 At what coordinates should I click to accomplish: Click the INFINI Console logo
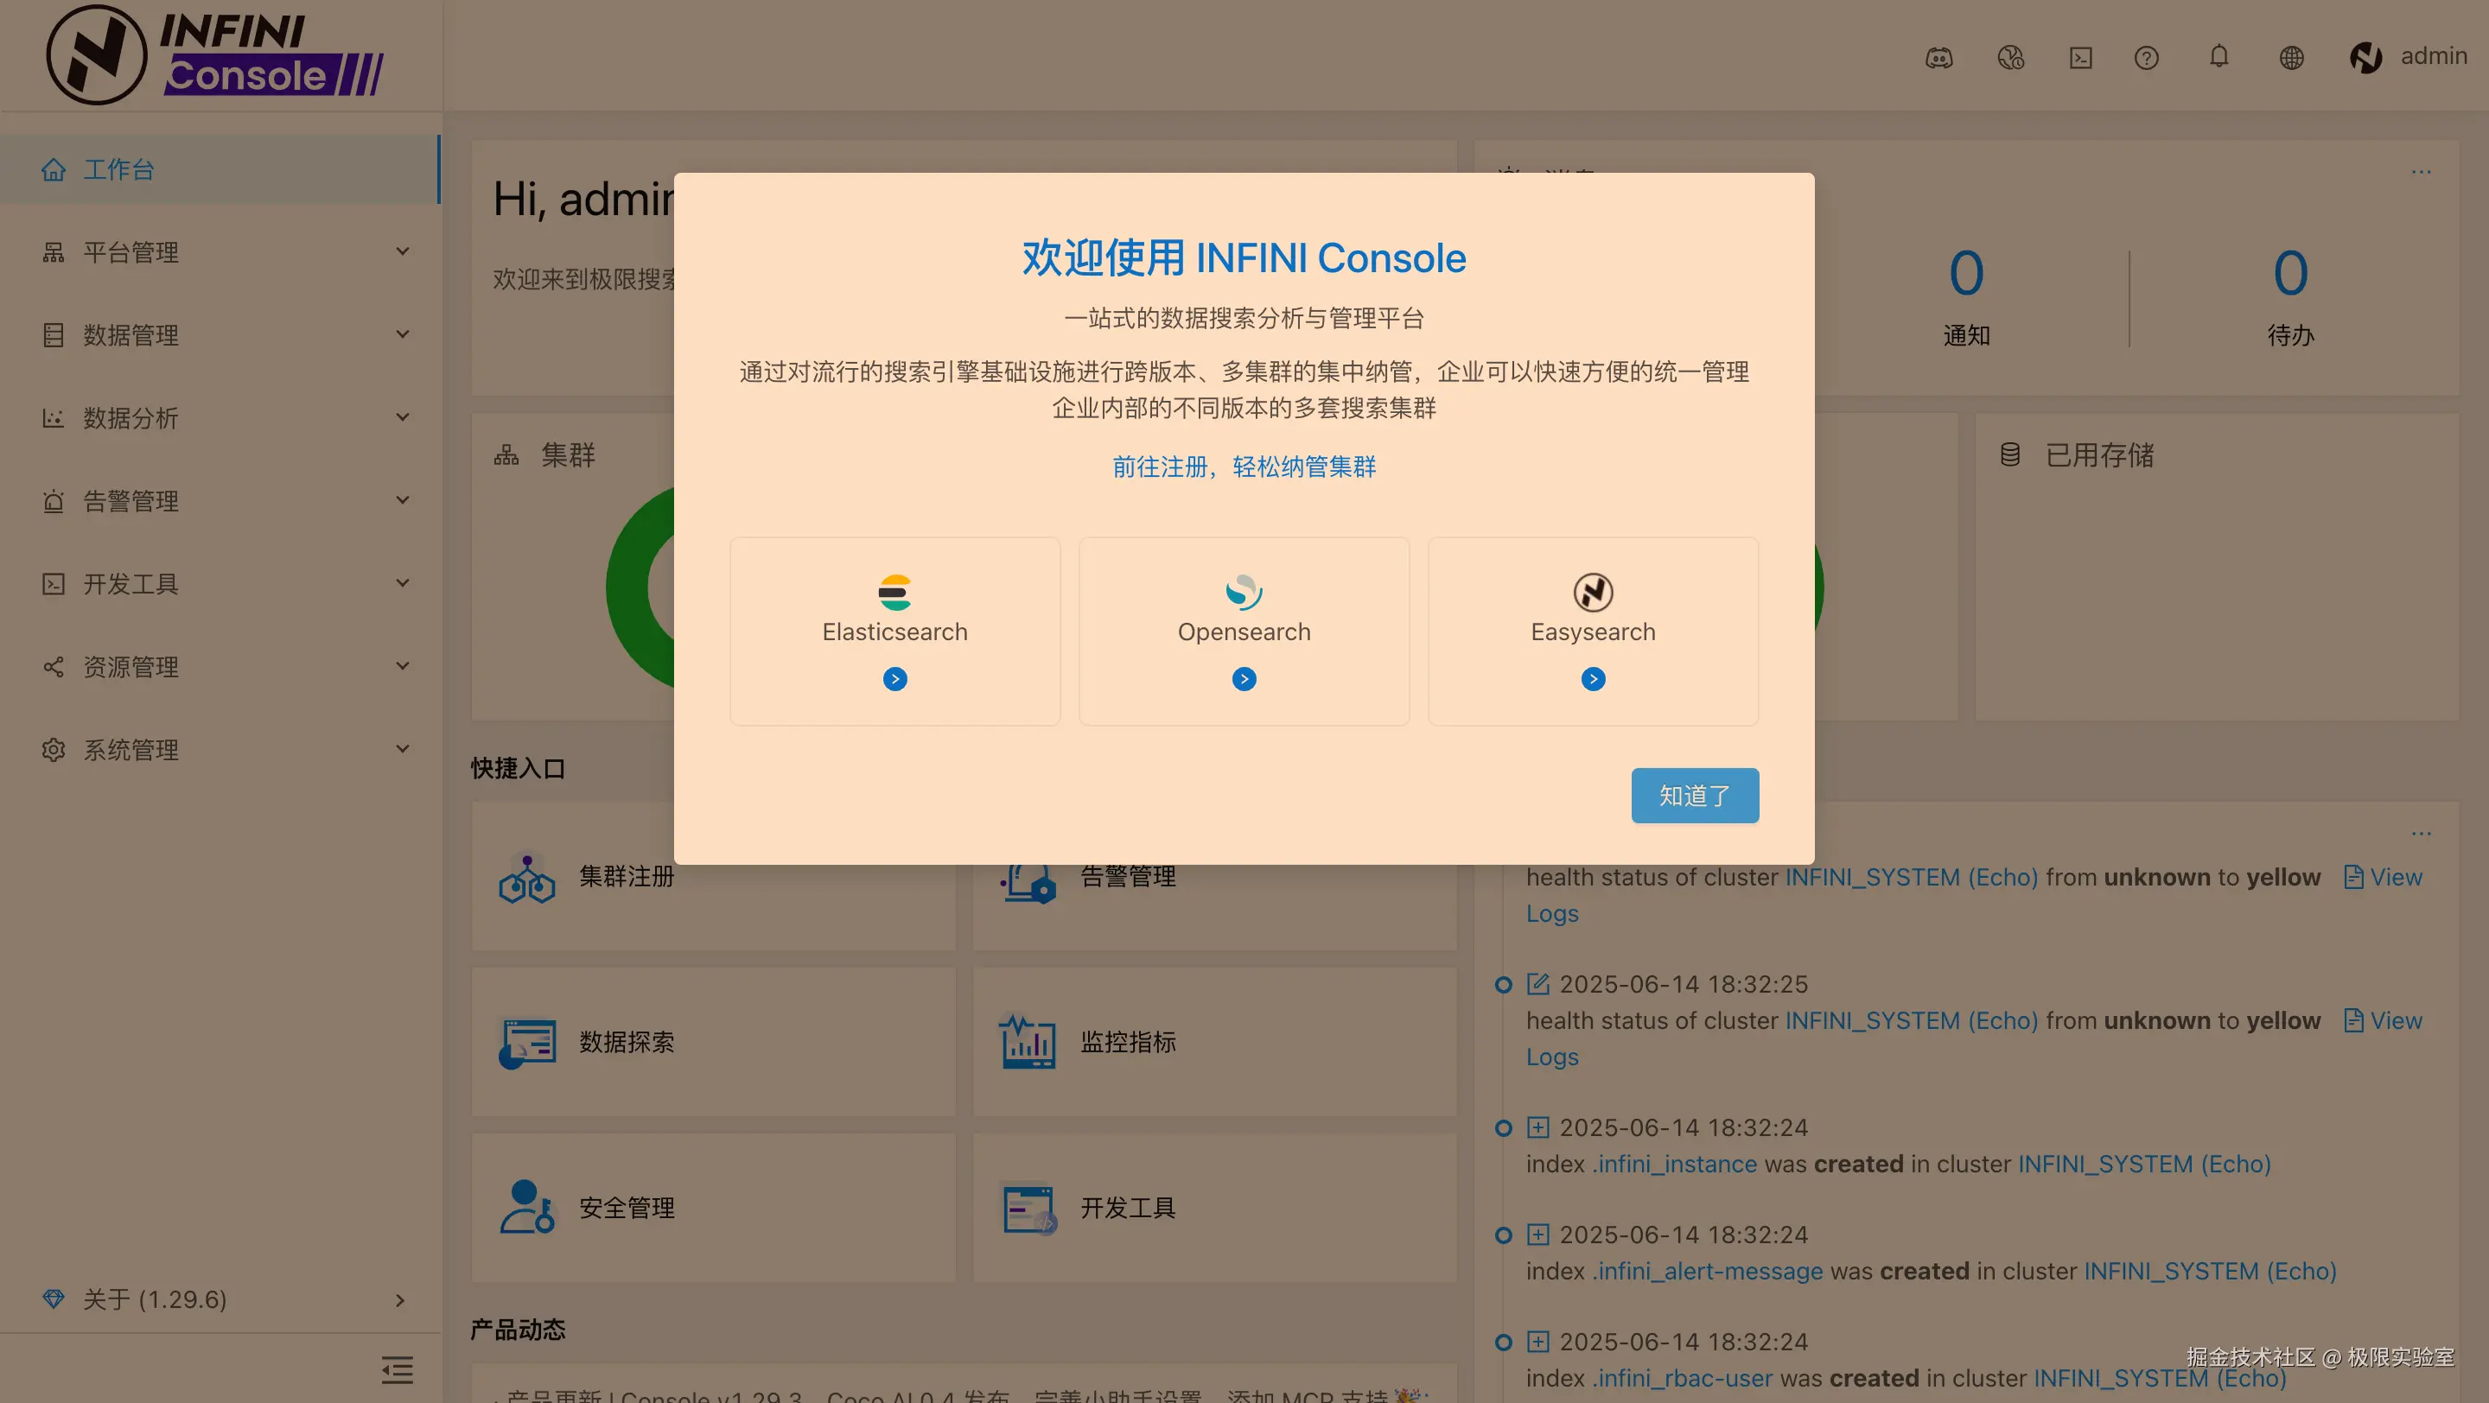(216, 55)
